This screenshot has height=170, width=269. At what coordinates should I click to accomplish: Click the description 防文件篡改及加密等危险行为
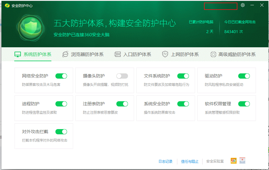[x=166, y=85]
